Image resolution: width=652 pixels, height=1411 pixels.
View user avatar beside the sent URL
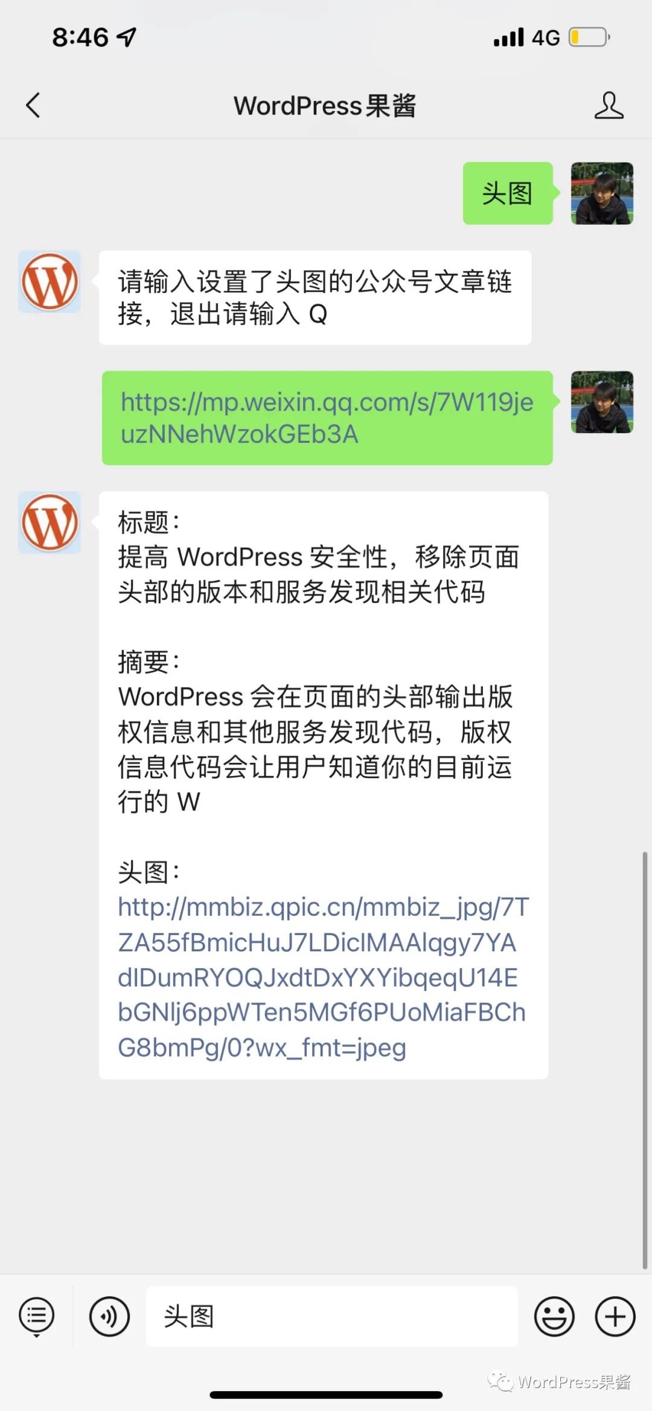pyautogui.click(x=602, y=402)
